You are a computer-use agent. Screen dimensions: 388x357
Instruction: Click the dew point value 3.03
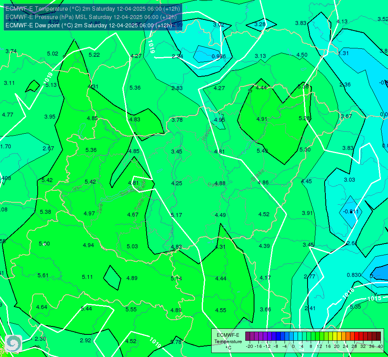point(350,180)
